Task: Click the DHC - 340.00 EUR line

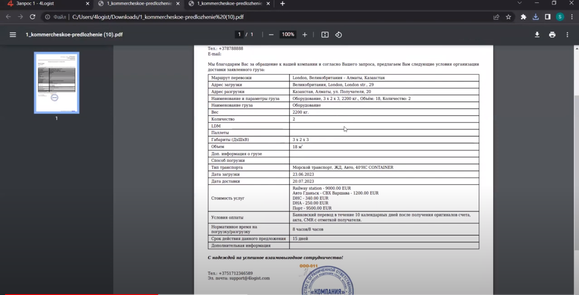Action: (x=311, y=198)
